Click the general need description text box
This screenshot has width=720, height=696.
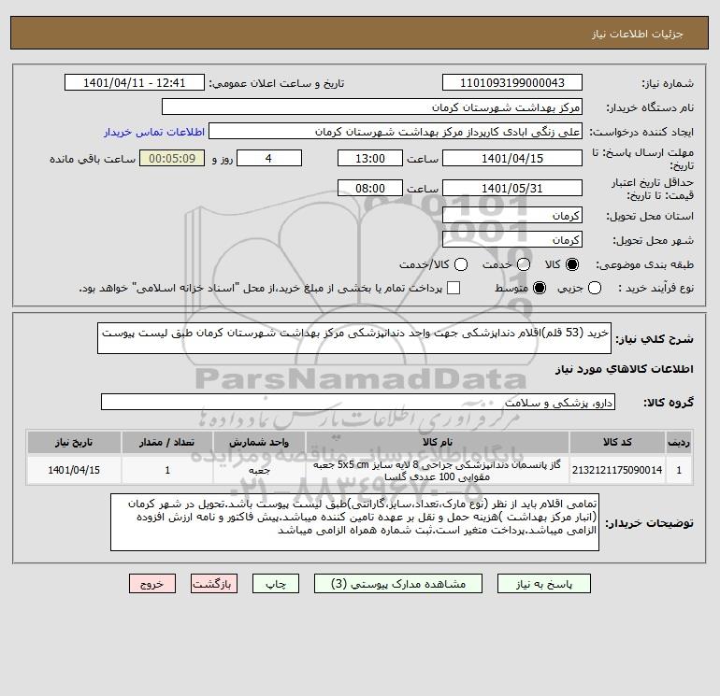click(x=354, y=338)
